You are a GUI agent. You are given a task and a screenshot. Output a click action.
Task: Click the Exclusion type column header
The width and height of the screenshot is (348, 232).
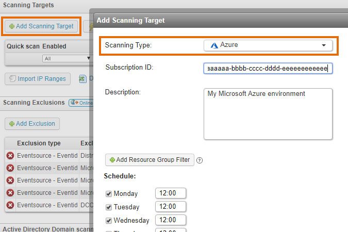click(x=39, y=143)
